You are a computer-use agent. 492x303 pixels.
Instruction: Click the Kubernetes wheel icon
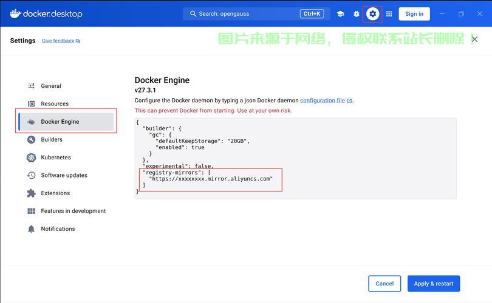(x=32, y=158)
